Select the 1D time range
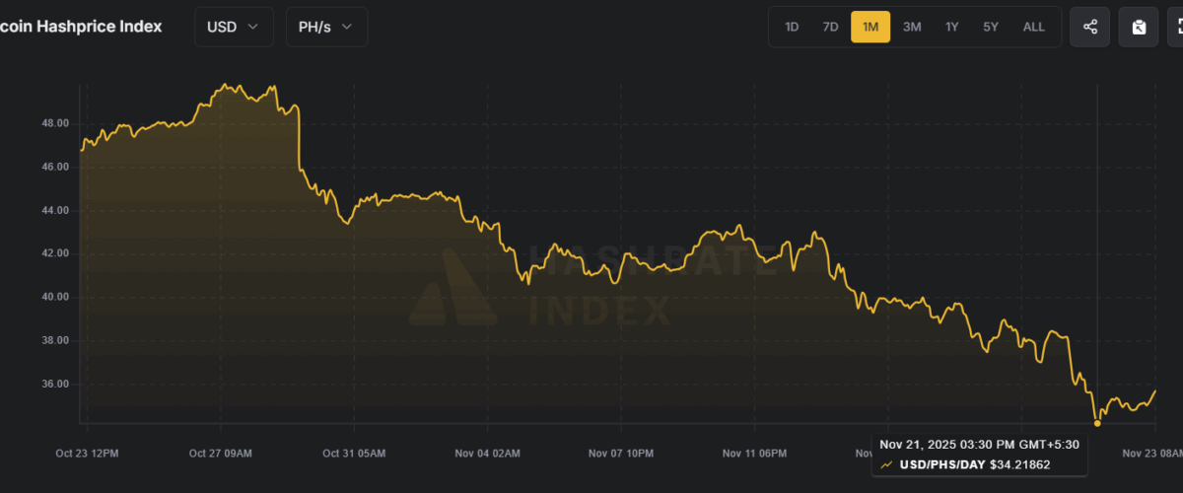This screenshot has width=1183, height=493. pyautogui.click(x=792, y=27)
